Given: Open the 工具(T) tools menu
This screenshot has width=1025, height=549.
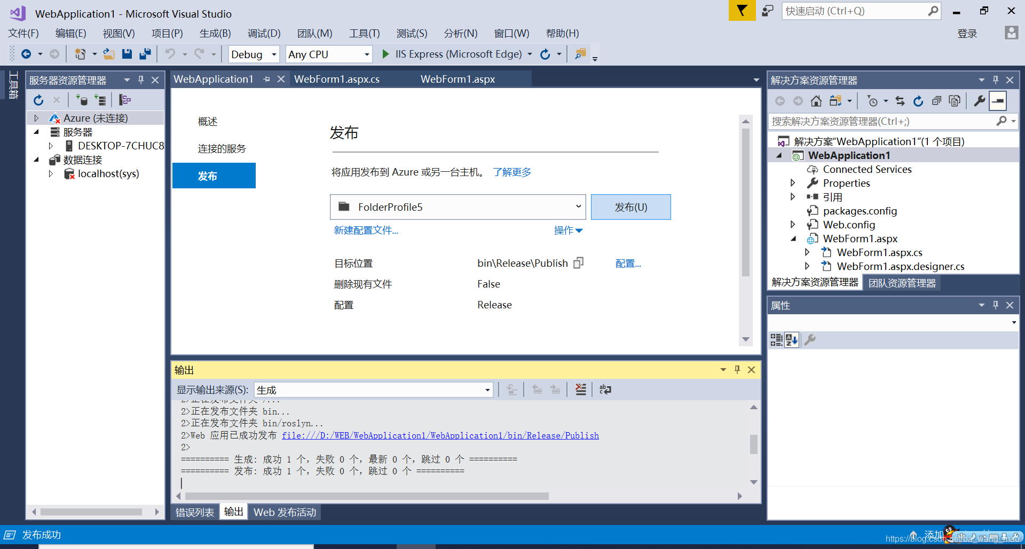Looking at the screenshot, I should coord(364,33).
